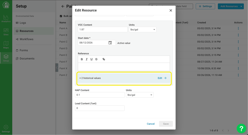Apply strikethrough in Reference toolbar
This screenshot has height=135, width=248.
[96, 59]
